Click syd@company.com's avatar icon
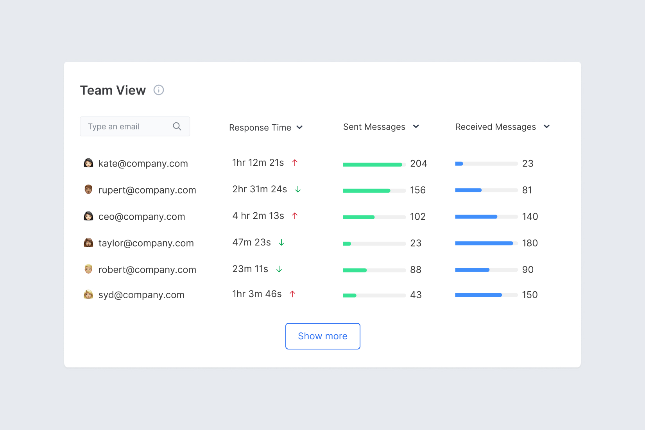Screen dimensions: 645x430 tap(89, 295)
